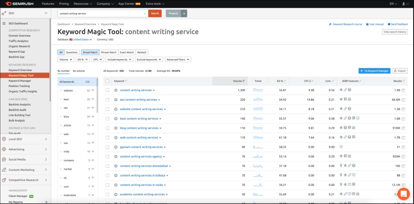Click the plus icon next to Projects

(184, 13)
